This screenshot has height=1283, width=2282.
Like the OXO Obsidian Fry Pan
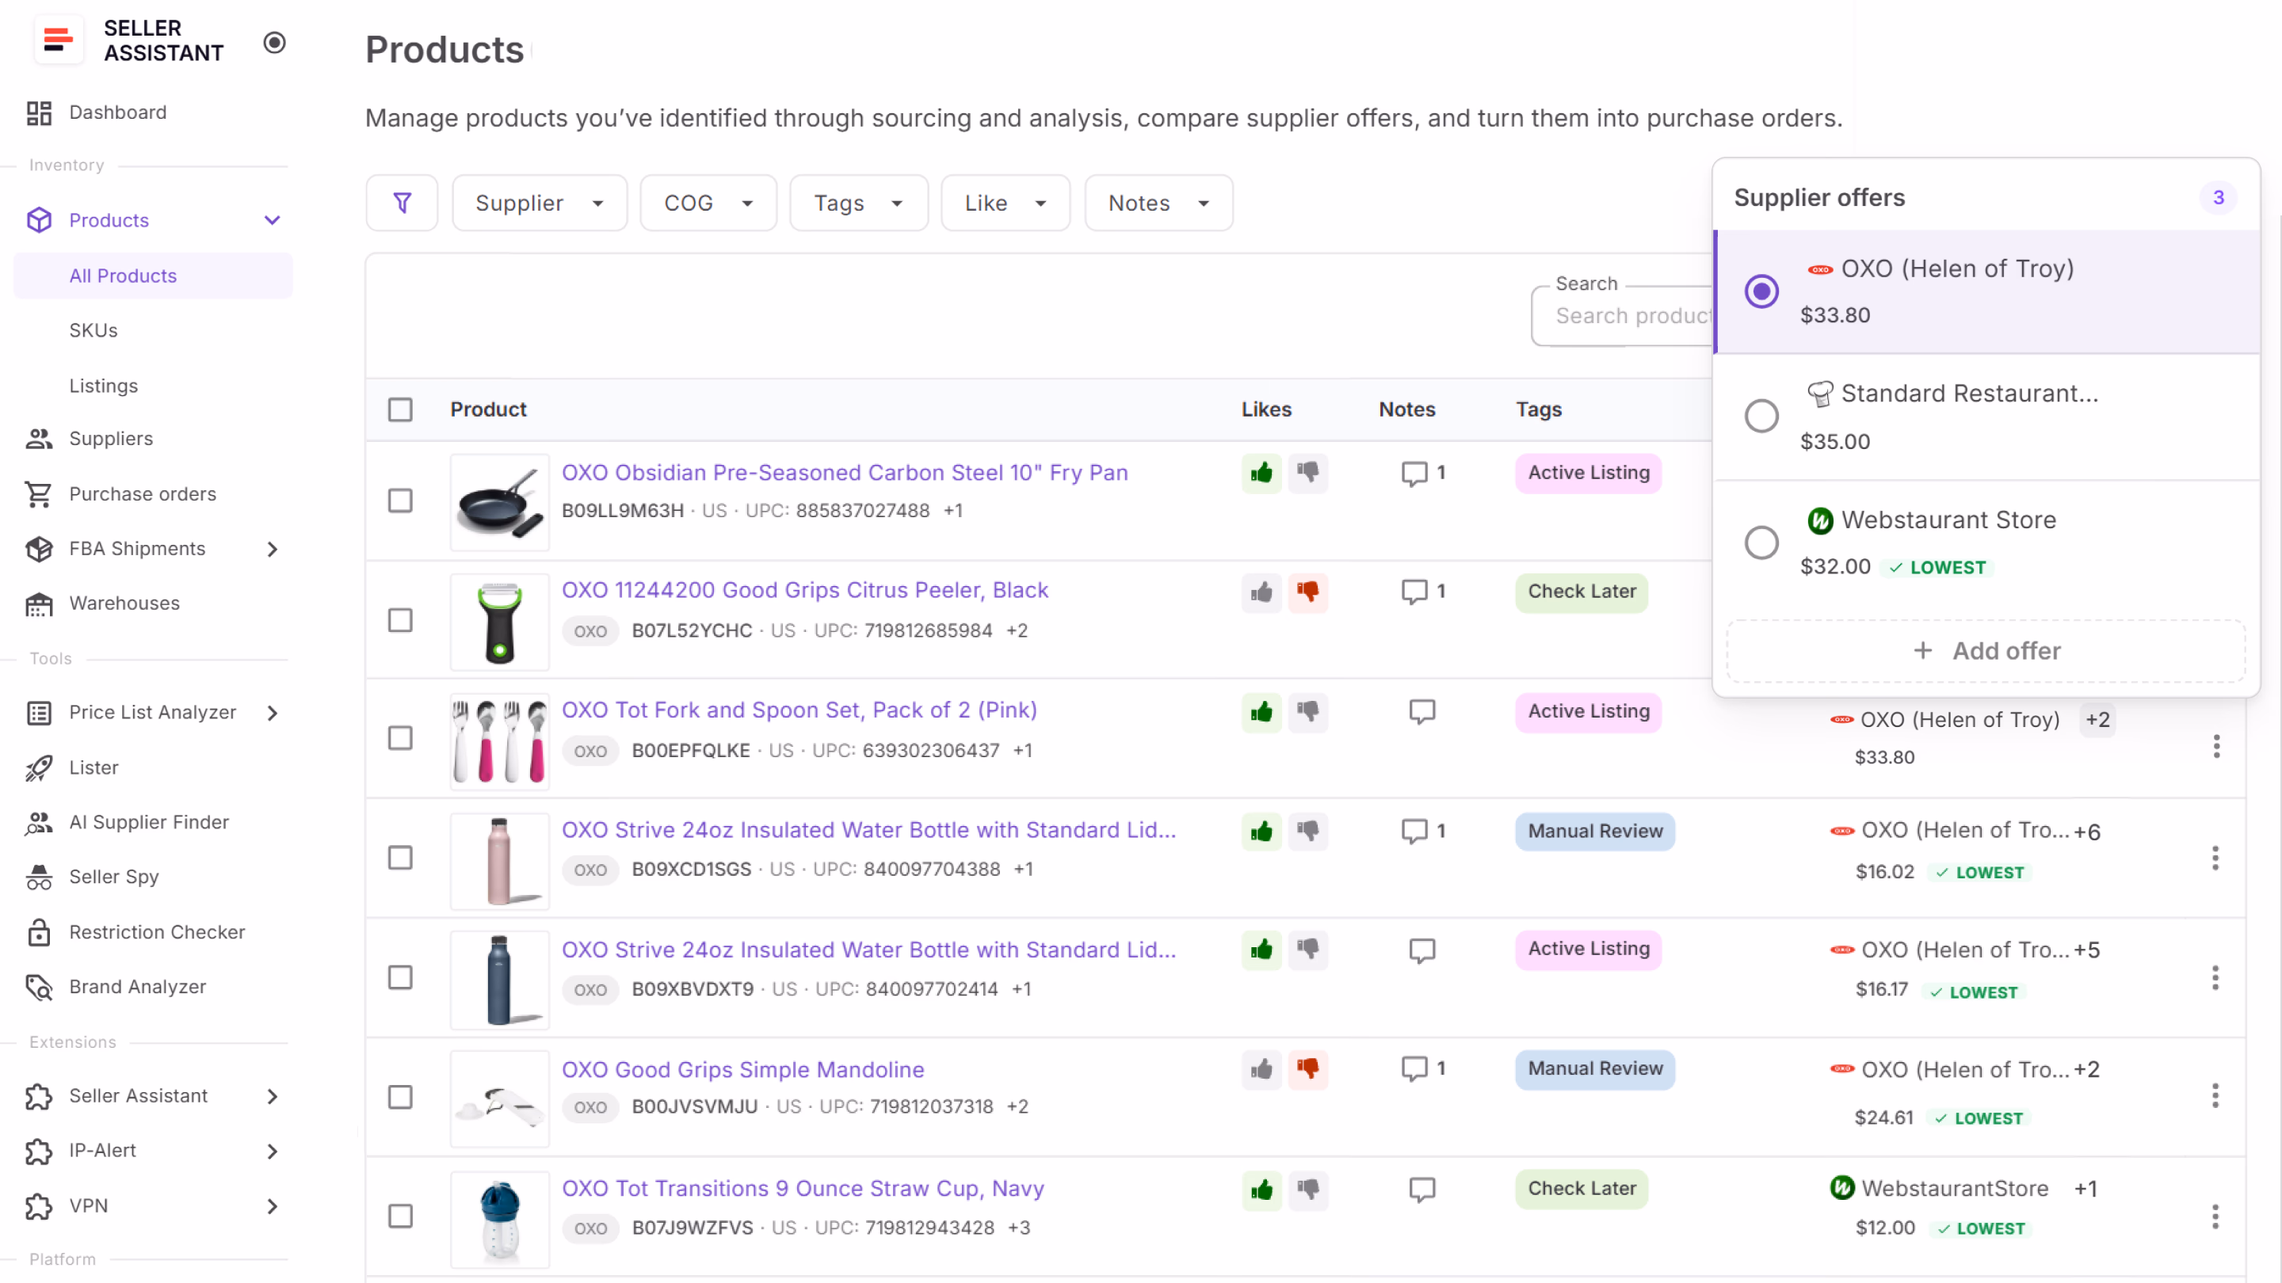pos(1261,473)
